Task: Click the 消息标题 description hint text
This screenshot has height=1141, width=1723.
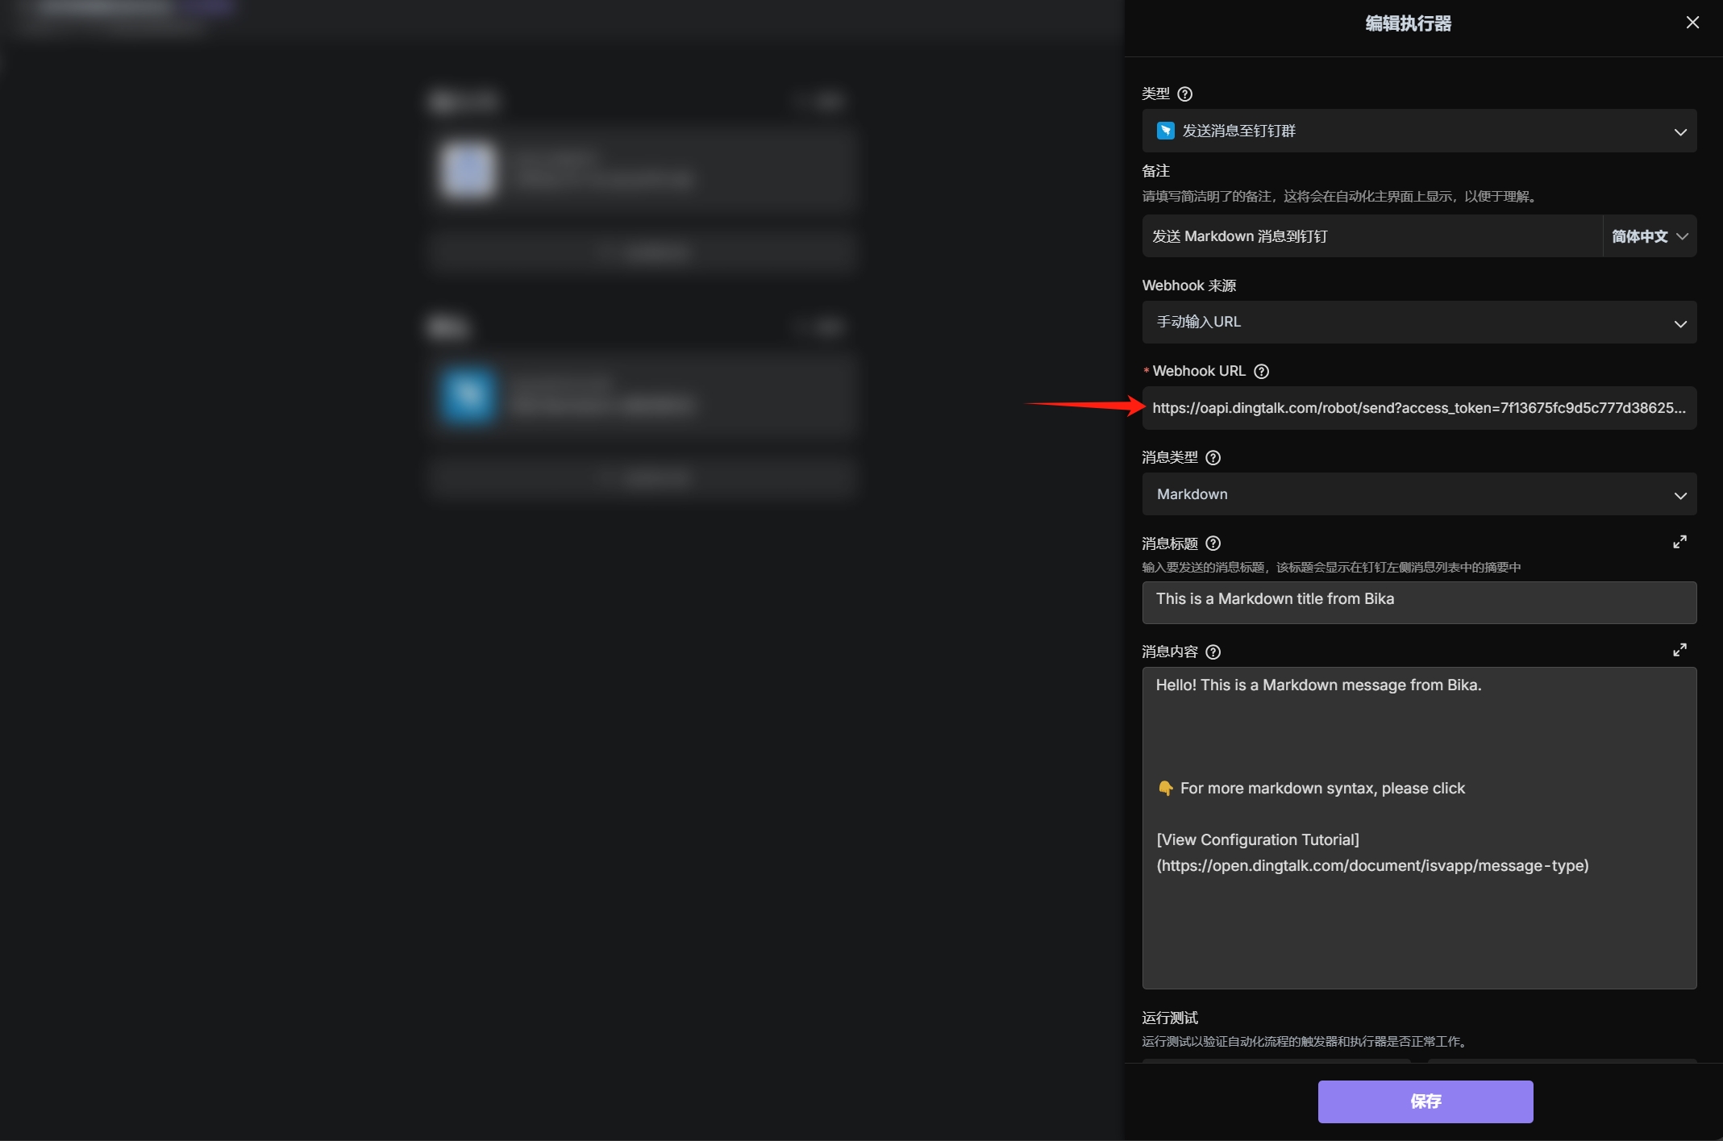Action: tap(1331, 568)
